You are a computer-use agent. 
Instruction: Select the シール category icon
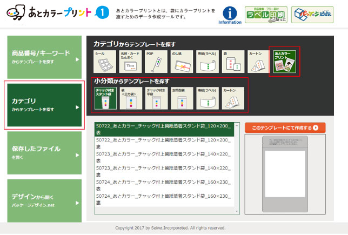[104, 62]
